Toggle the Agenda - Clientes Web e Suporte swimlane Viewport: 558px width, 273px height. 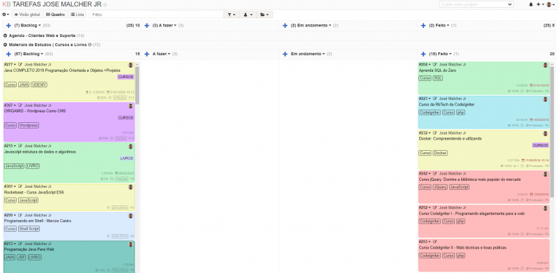point(6,36)
